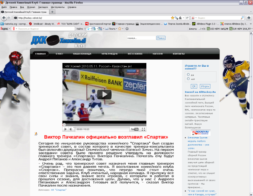
Task: Open the Плагин Joomla AllVideos bookmark
Action: (x=177, y=24)
